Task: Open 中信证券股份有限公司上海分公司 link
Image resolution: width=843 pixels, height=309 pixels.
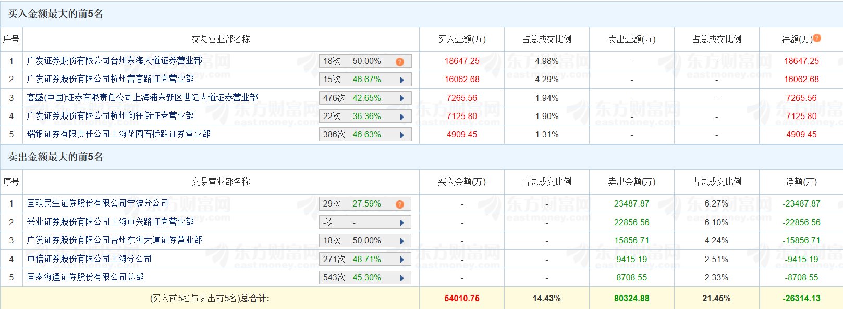Action: 89,259
